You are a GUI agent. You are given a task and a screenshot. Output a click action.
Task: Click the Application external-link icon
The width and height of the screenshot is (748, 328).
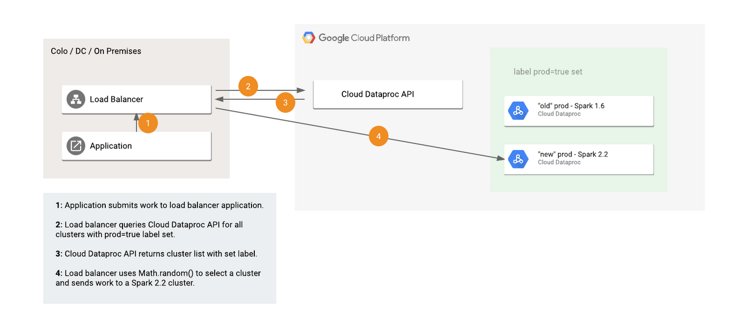click(x=75, y=146)
